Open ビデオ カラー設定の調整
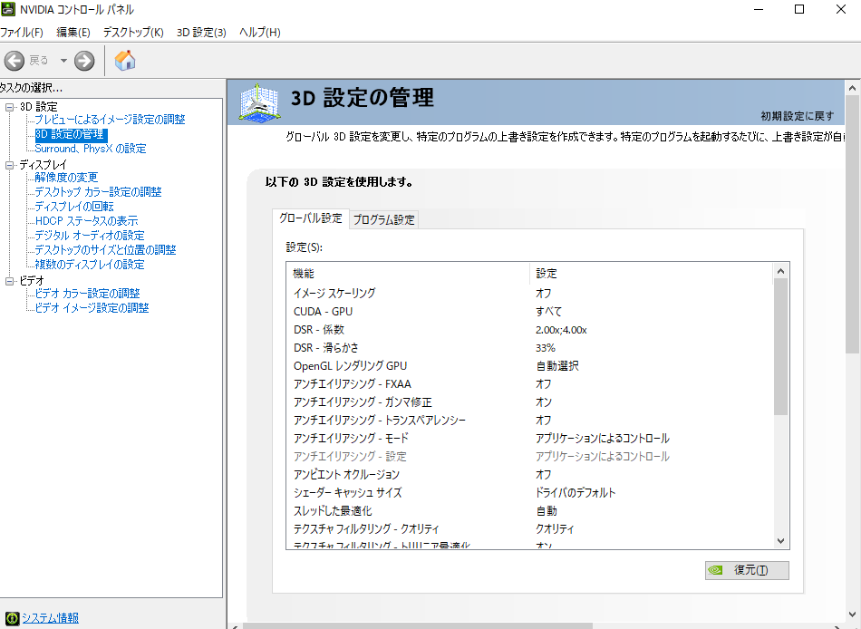This screenshot has height=629, width=861. tap(87, 294)
